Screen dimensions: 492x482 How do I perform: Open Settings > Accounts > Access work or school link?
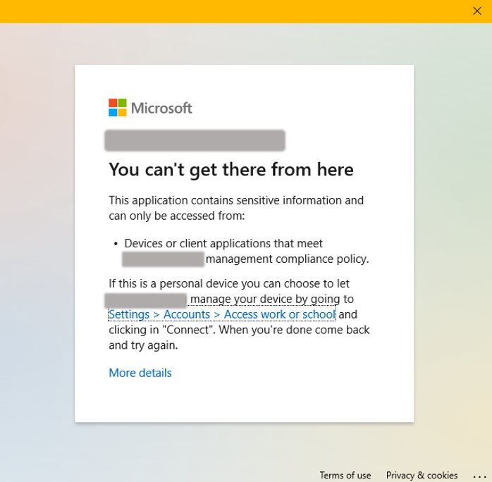tap(222, 314)
